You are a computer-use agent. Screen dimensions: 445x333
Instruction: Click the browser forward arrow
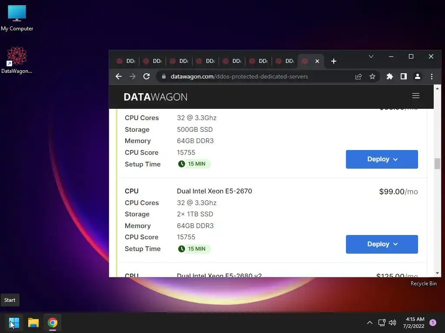132,76
